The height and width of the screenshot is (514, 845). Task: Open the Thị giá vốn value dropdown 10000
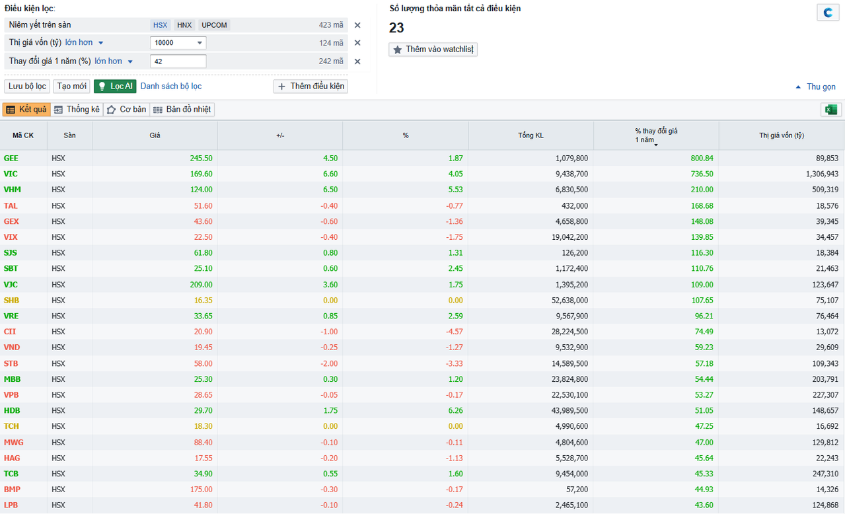(178, 43)
